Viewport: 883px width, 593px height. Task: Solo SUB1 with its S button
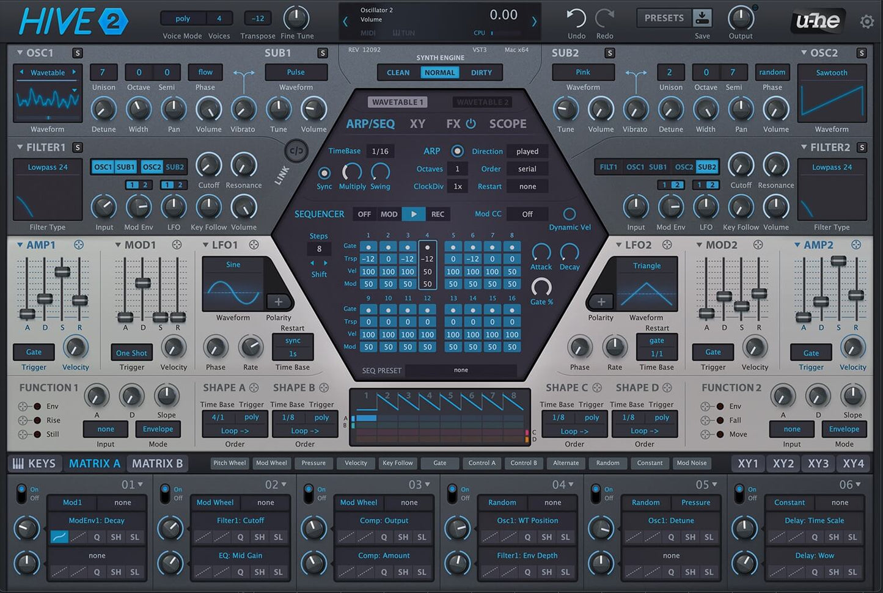pyautogui.click(x=323, y=53)
